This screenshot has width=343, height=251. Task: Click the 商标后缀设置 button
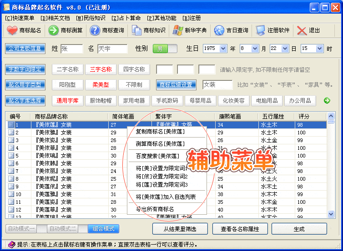[176, 85]
